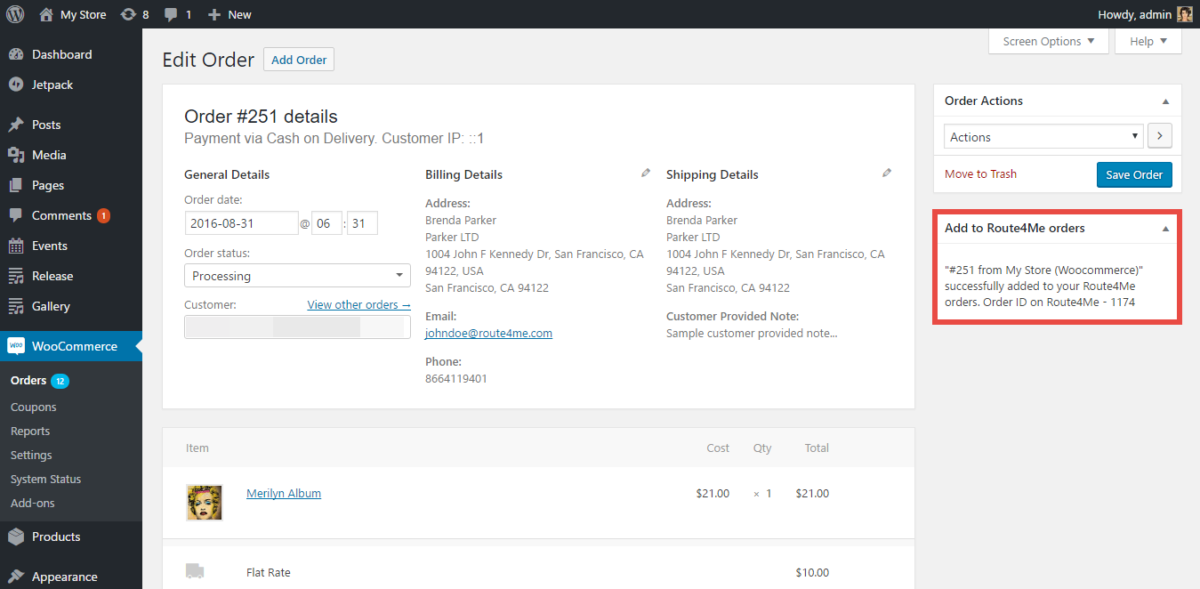Click the admin avatar icon
The height and width of the screenshot is (589, 1200).
click(x=1185, y=14)
